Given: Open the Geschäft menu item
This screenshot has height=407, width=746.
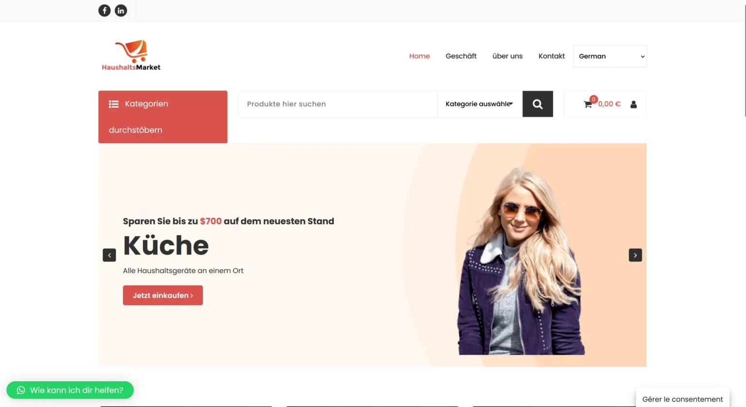Looking at the screenshot, I should (x=461, y=56).
